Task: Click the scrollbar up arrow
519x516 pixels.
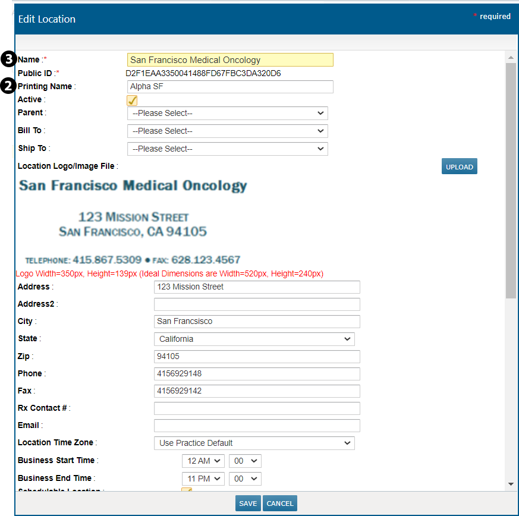Action: [x=511, y=57]
